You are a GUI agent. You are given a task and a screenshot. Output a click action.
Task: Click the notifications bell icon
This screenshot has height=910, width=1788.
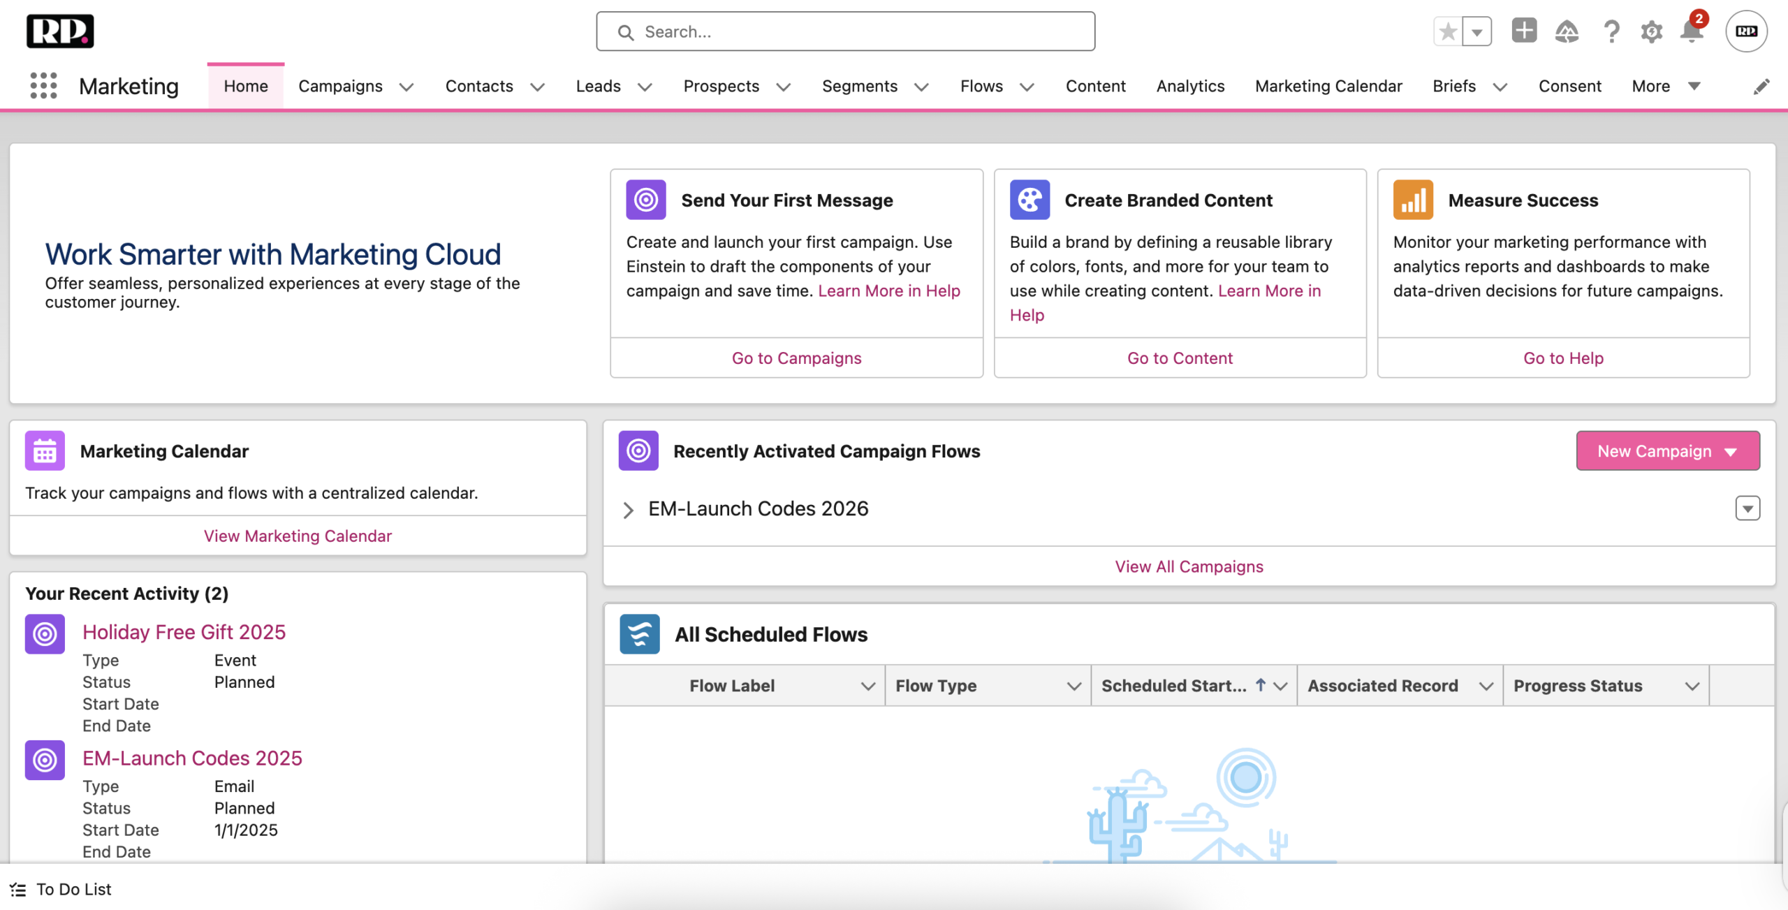tap(1692, 31)
